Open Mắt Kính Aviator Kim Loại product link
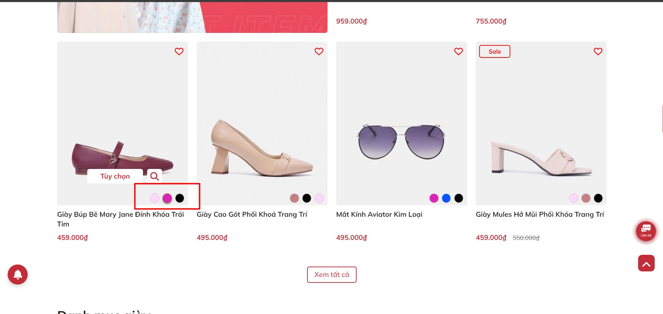This screenshot has width=663, height=314. 379,214
